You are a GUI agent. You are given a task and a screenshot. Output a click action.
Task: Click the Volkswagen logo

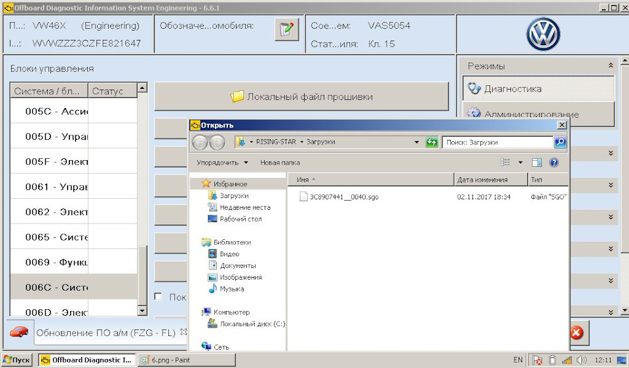(543, 34)
